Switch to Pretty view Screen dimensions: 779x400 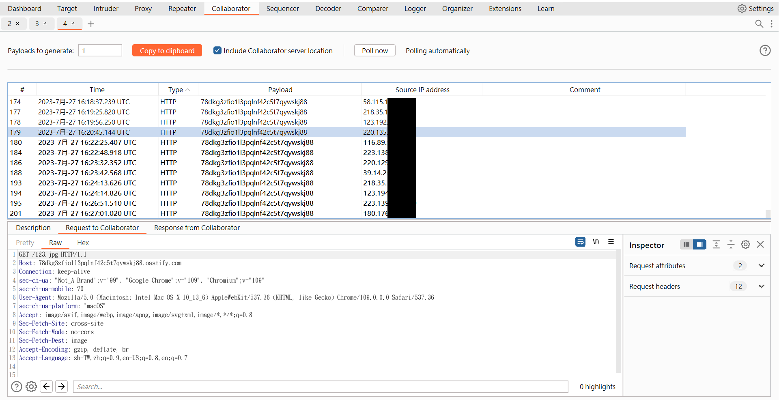(x=25, y=243)
